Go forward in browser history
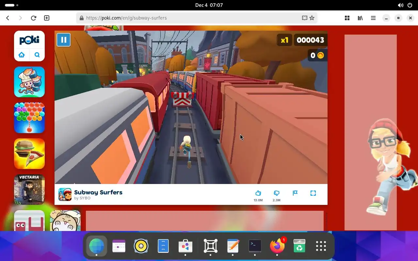Viewport: 418px width, 261px height. pos(20,18)
